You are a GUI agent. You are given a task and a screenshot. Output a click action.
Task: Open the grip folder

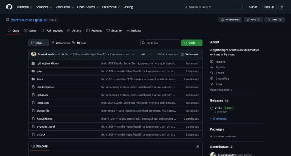point(39,71)
